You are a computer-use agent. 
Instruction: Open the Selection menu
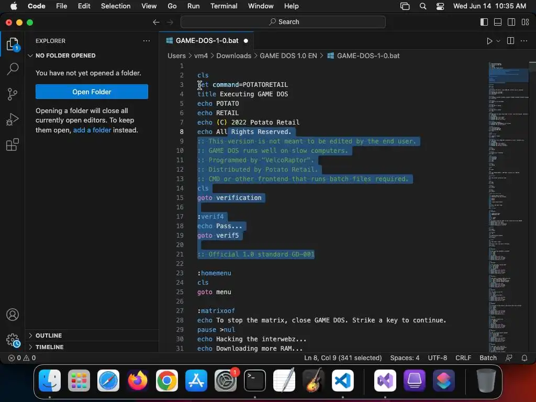pos(116,6)
